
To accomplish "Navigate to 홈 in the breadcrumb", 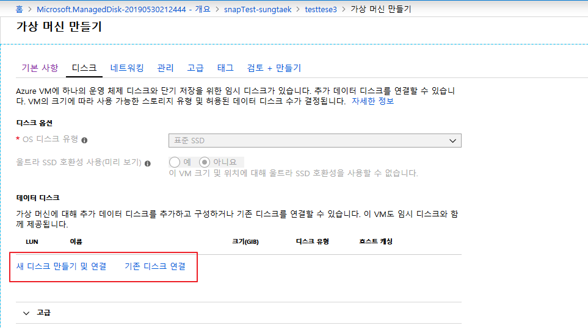I will pos(19,9).
